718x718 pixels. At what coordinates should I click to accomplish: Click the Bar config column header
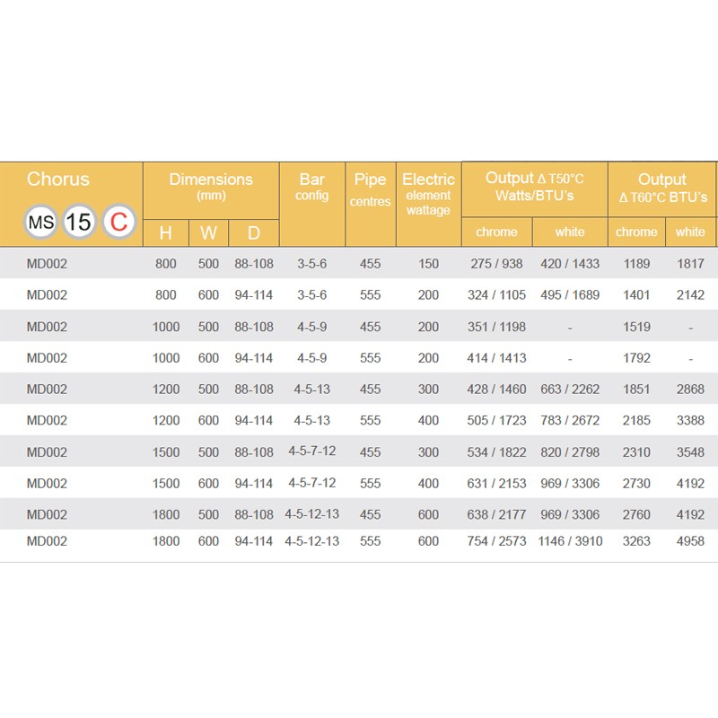[311, 186]
